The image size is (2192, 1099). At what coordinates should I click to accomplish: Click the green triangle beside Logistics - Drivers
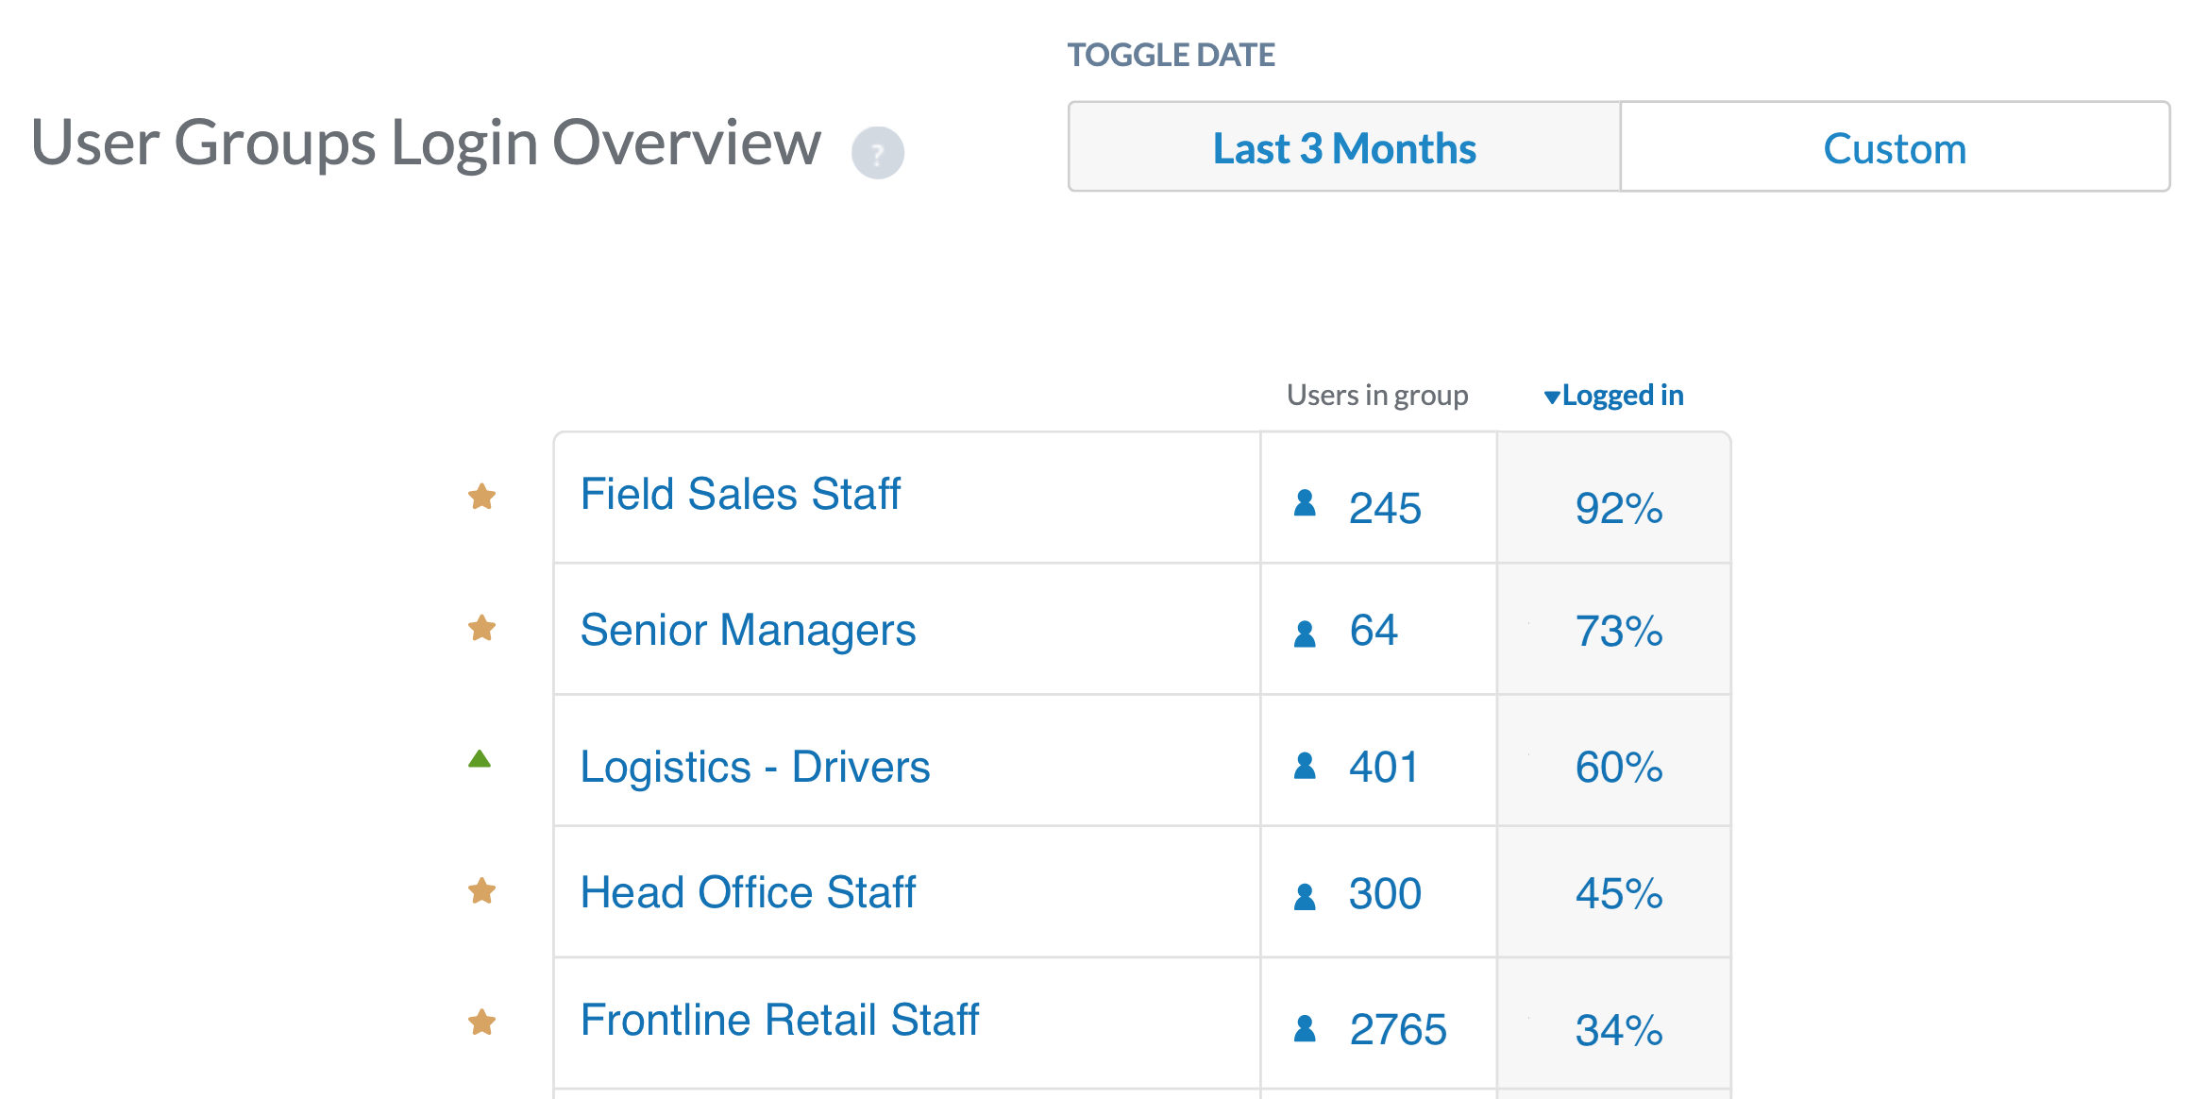(480, 758)
